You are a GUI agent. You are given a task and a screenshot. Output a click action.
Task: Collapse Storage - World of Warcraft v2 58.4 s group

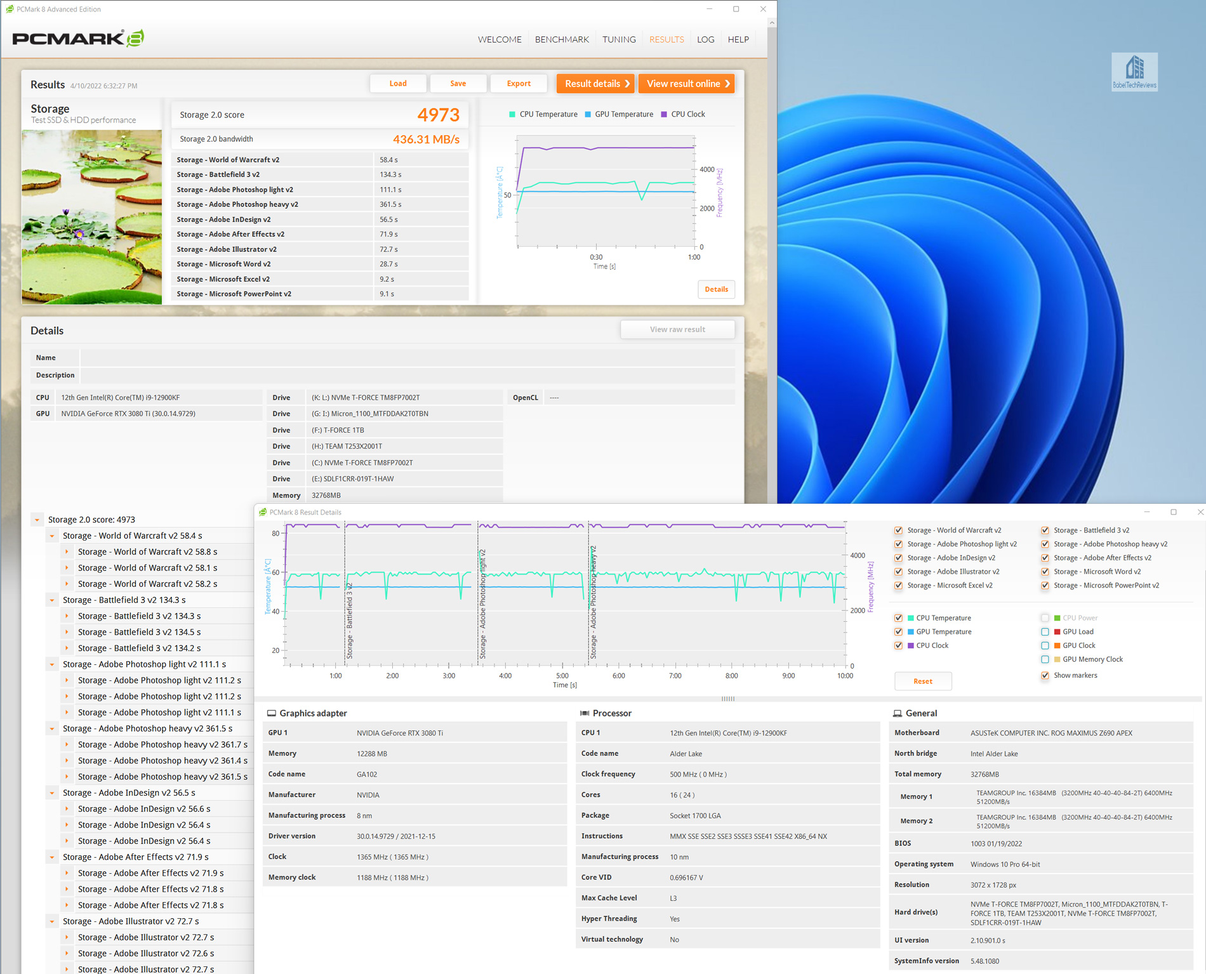click(52, 536)
